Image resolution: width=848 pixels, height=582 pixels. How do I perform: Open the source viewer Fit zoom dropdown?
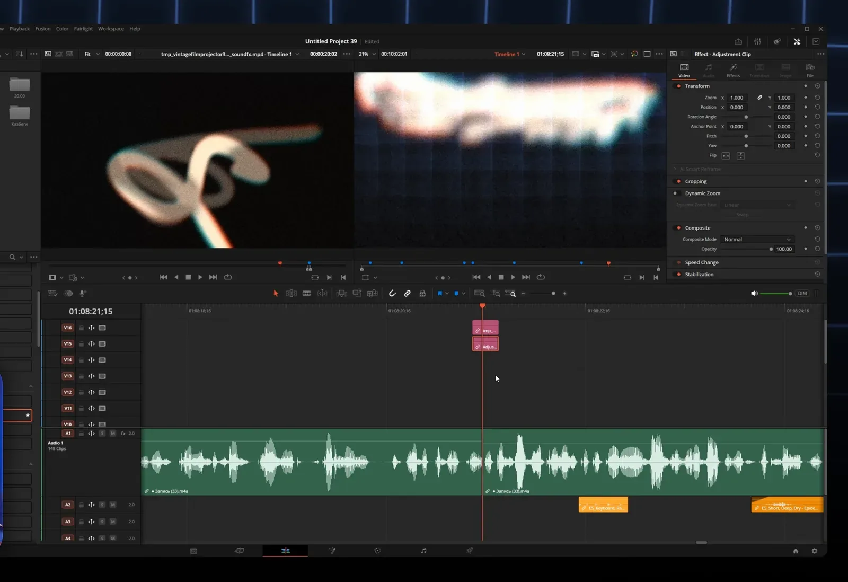92,54
